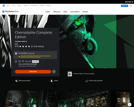
Task: Click the Remote Play supported controller icon
Action: pos(87,81)
